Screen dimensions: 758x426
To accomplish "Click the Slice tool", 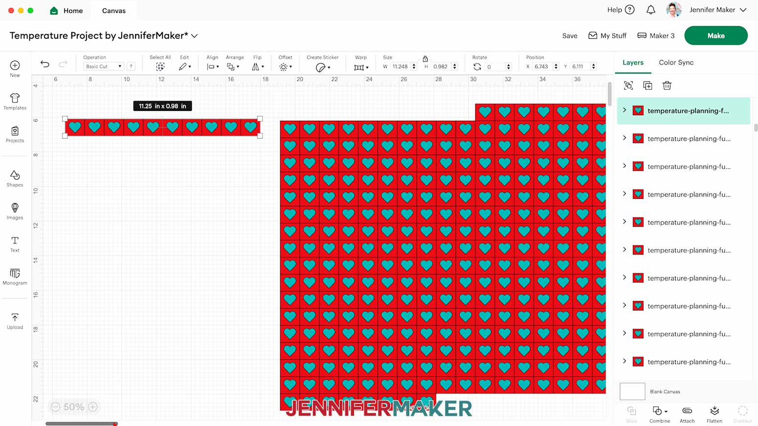I will coord(631,414).
